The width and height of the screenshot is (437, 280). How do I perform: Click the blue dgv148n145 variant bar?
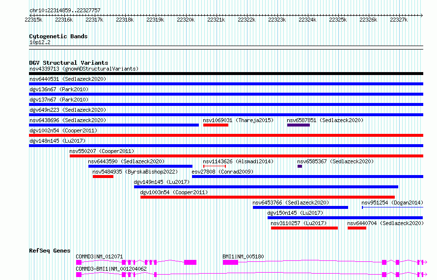226,146
